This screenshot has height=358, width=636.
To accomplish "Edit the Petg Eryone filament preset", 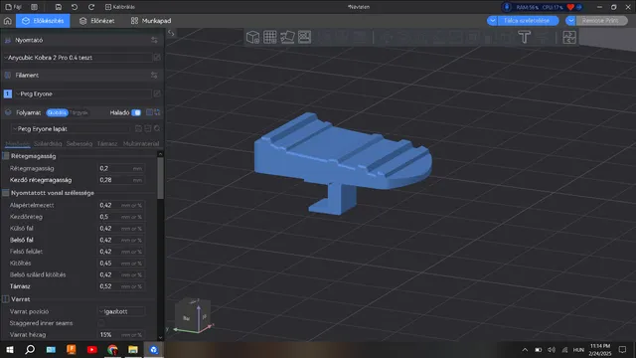I will (x=157, y=93).
